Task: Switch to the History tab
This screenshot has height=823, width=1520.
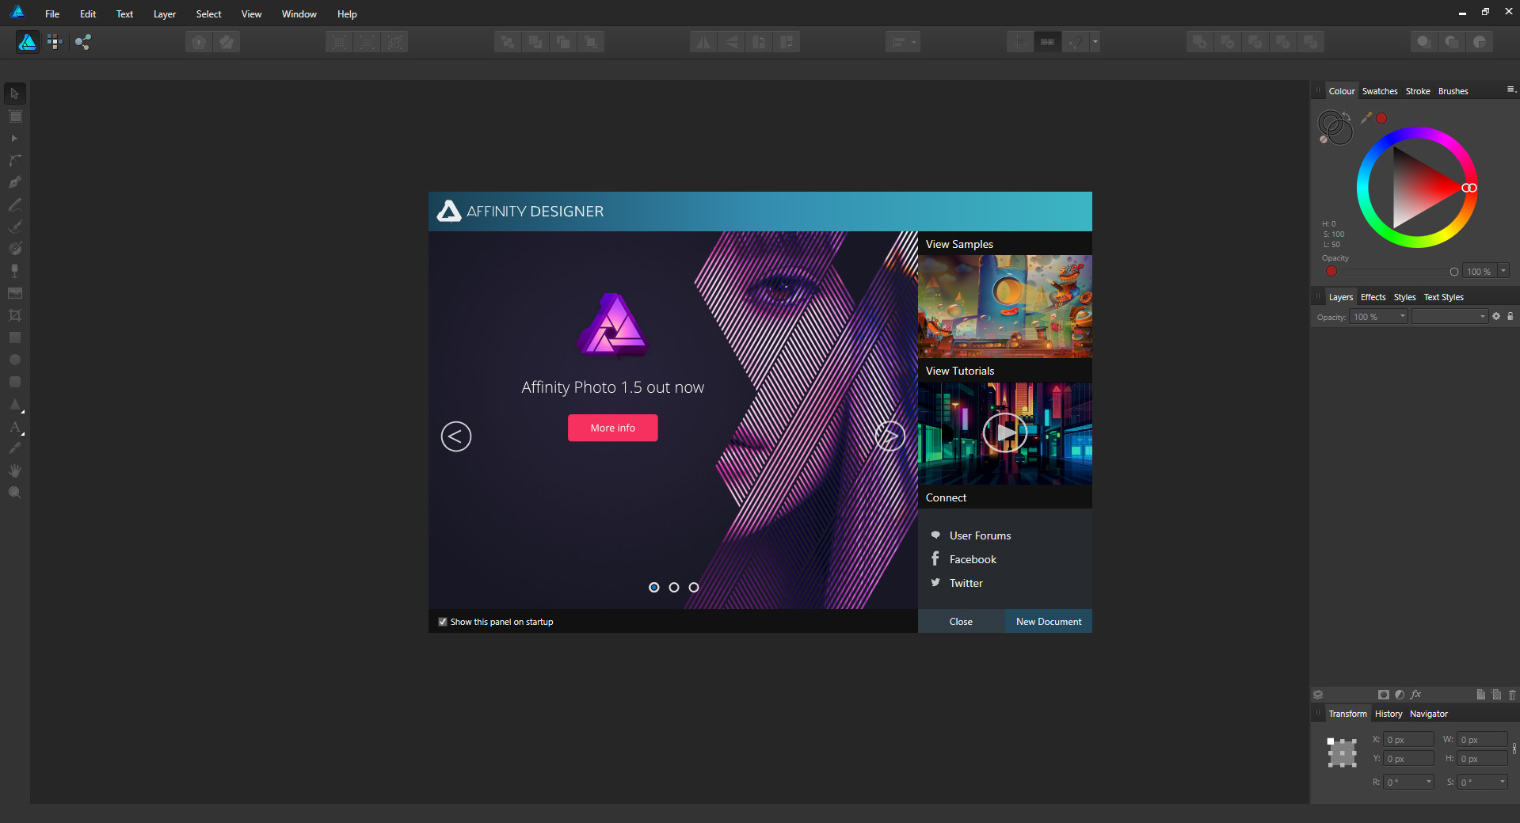Action: [x=1388, y=714]
